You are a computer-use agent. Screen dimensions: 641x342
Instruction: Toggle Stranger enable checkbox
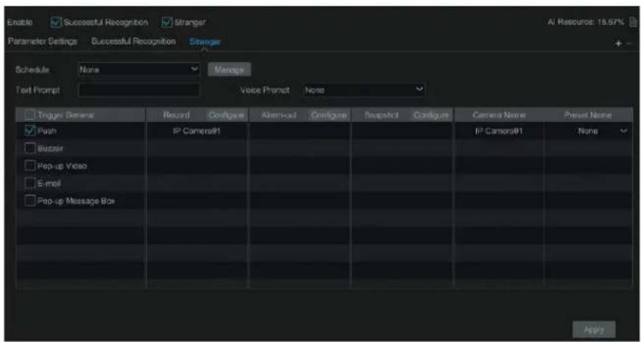pos(167,23)
